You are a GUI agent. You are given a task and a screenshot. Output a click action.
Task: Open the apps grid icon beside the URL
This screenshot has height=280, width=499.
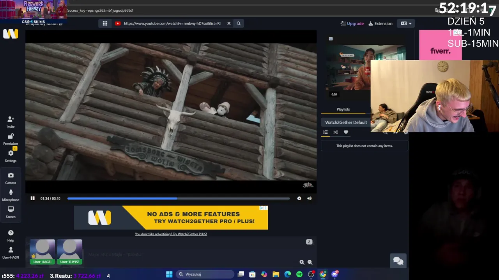point(105,23)
